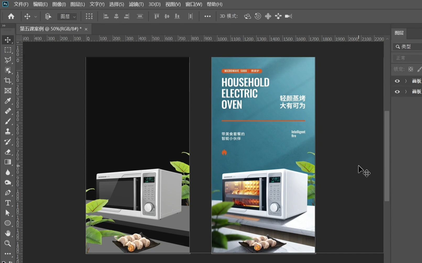422x263 pixels.
Task: Select the Horizontal Type tool
Action: pyautogui.click(x=8, y=203)
